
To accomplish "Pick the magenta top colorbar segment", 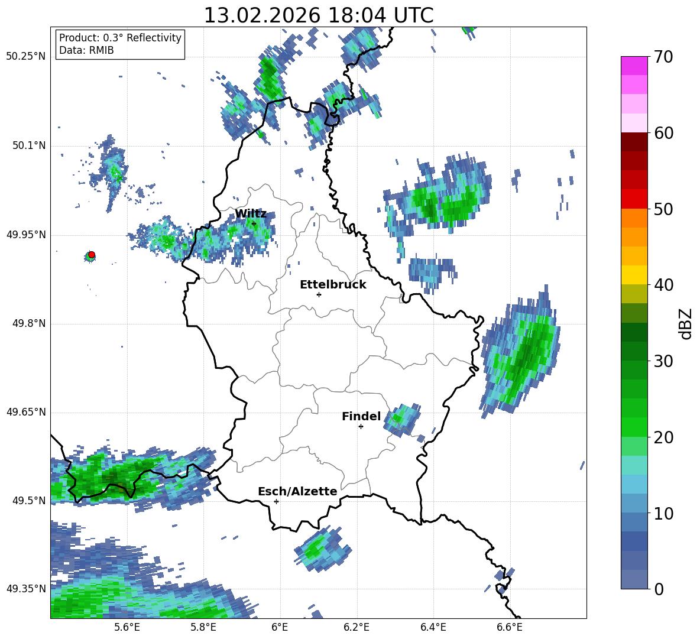I will pyautogui.click(x=634, y=66).
